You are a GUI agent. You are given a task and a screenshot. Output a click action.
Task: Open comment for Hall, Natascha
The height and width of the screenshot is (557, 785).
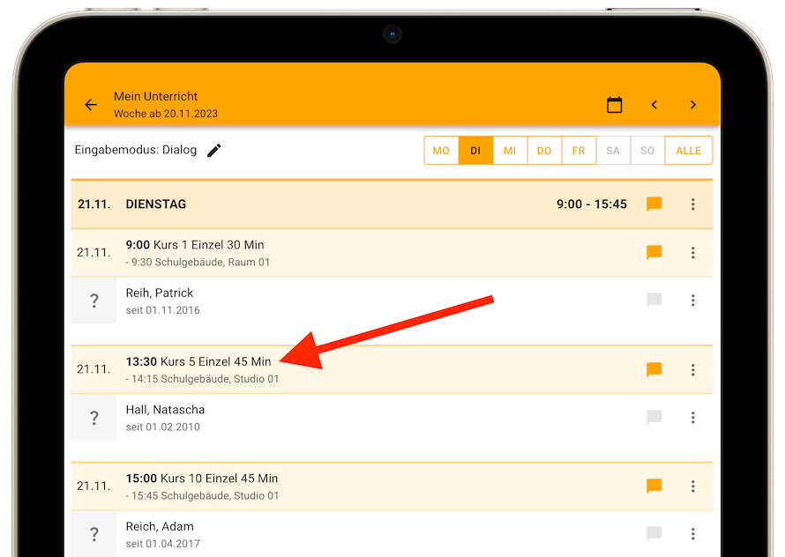click(654, 418)
